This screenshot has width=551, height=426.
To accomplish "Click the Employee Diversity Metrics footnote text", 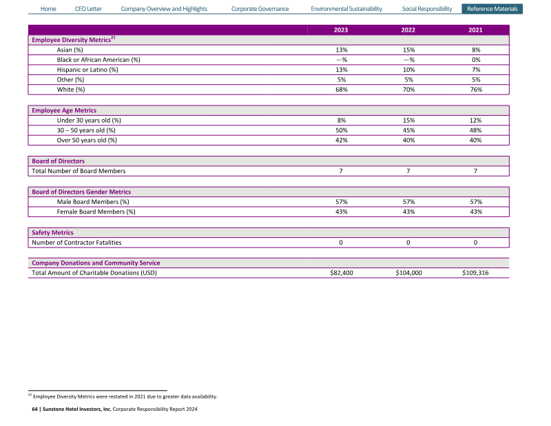I will click(125, 396).
